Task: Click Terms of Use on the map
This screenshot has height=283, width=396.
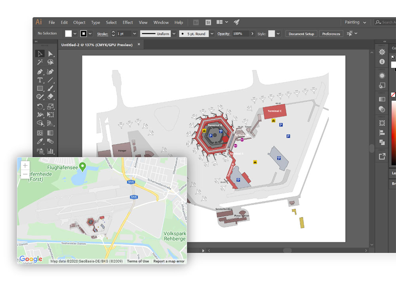Action: 138,261
